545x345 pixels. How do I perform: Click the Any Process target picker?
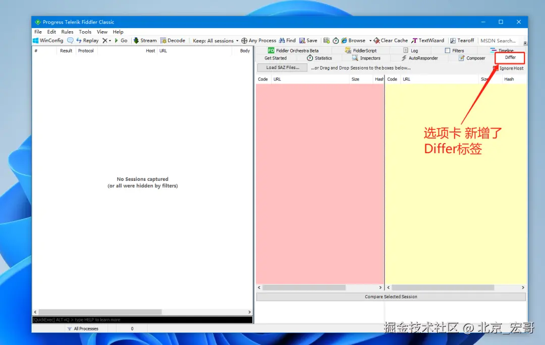(x=258, y=41)
